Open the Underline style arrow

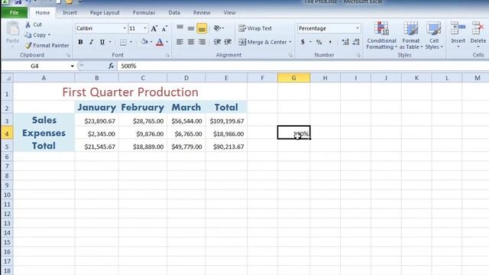click(x=110, y=42)
